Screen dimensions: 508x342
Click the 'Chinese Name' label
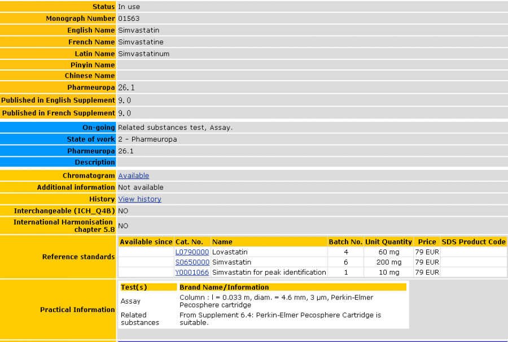point(90,76)
